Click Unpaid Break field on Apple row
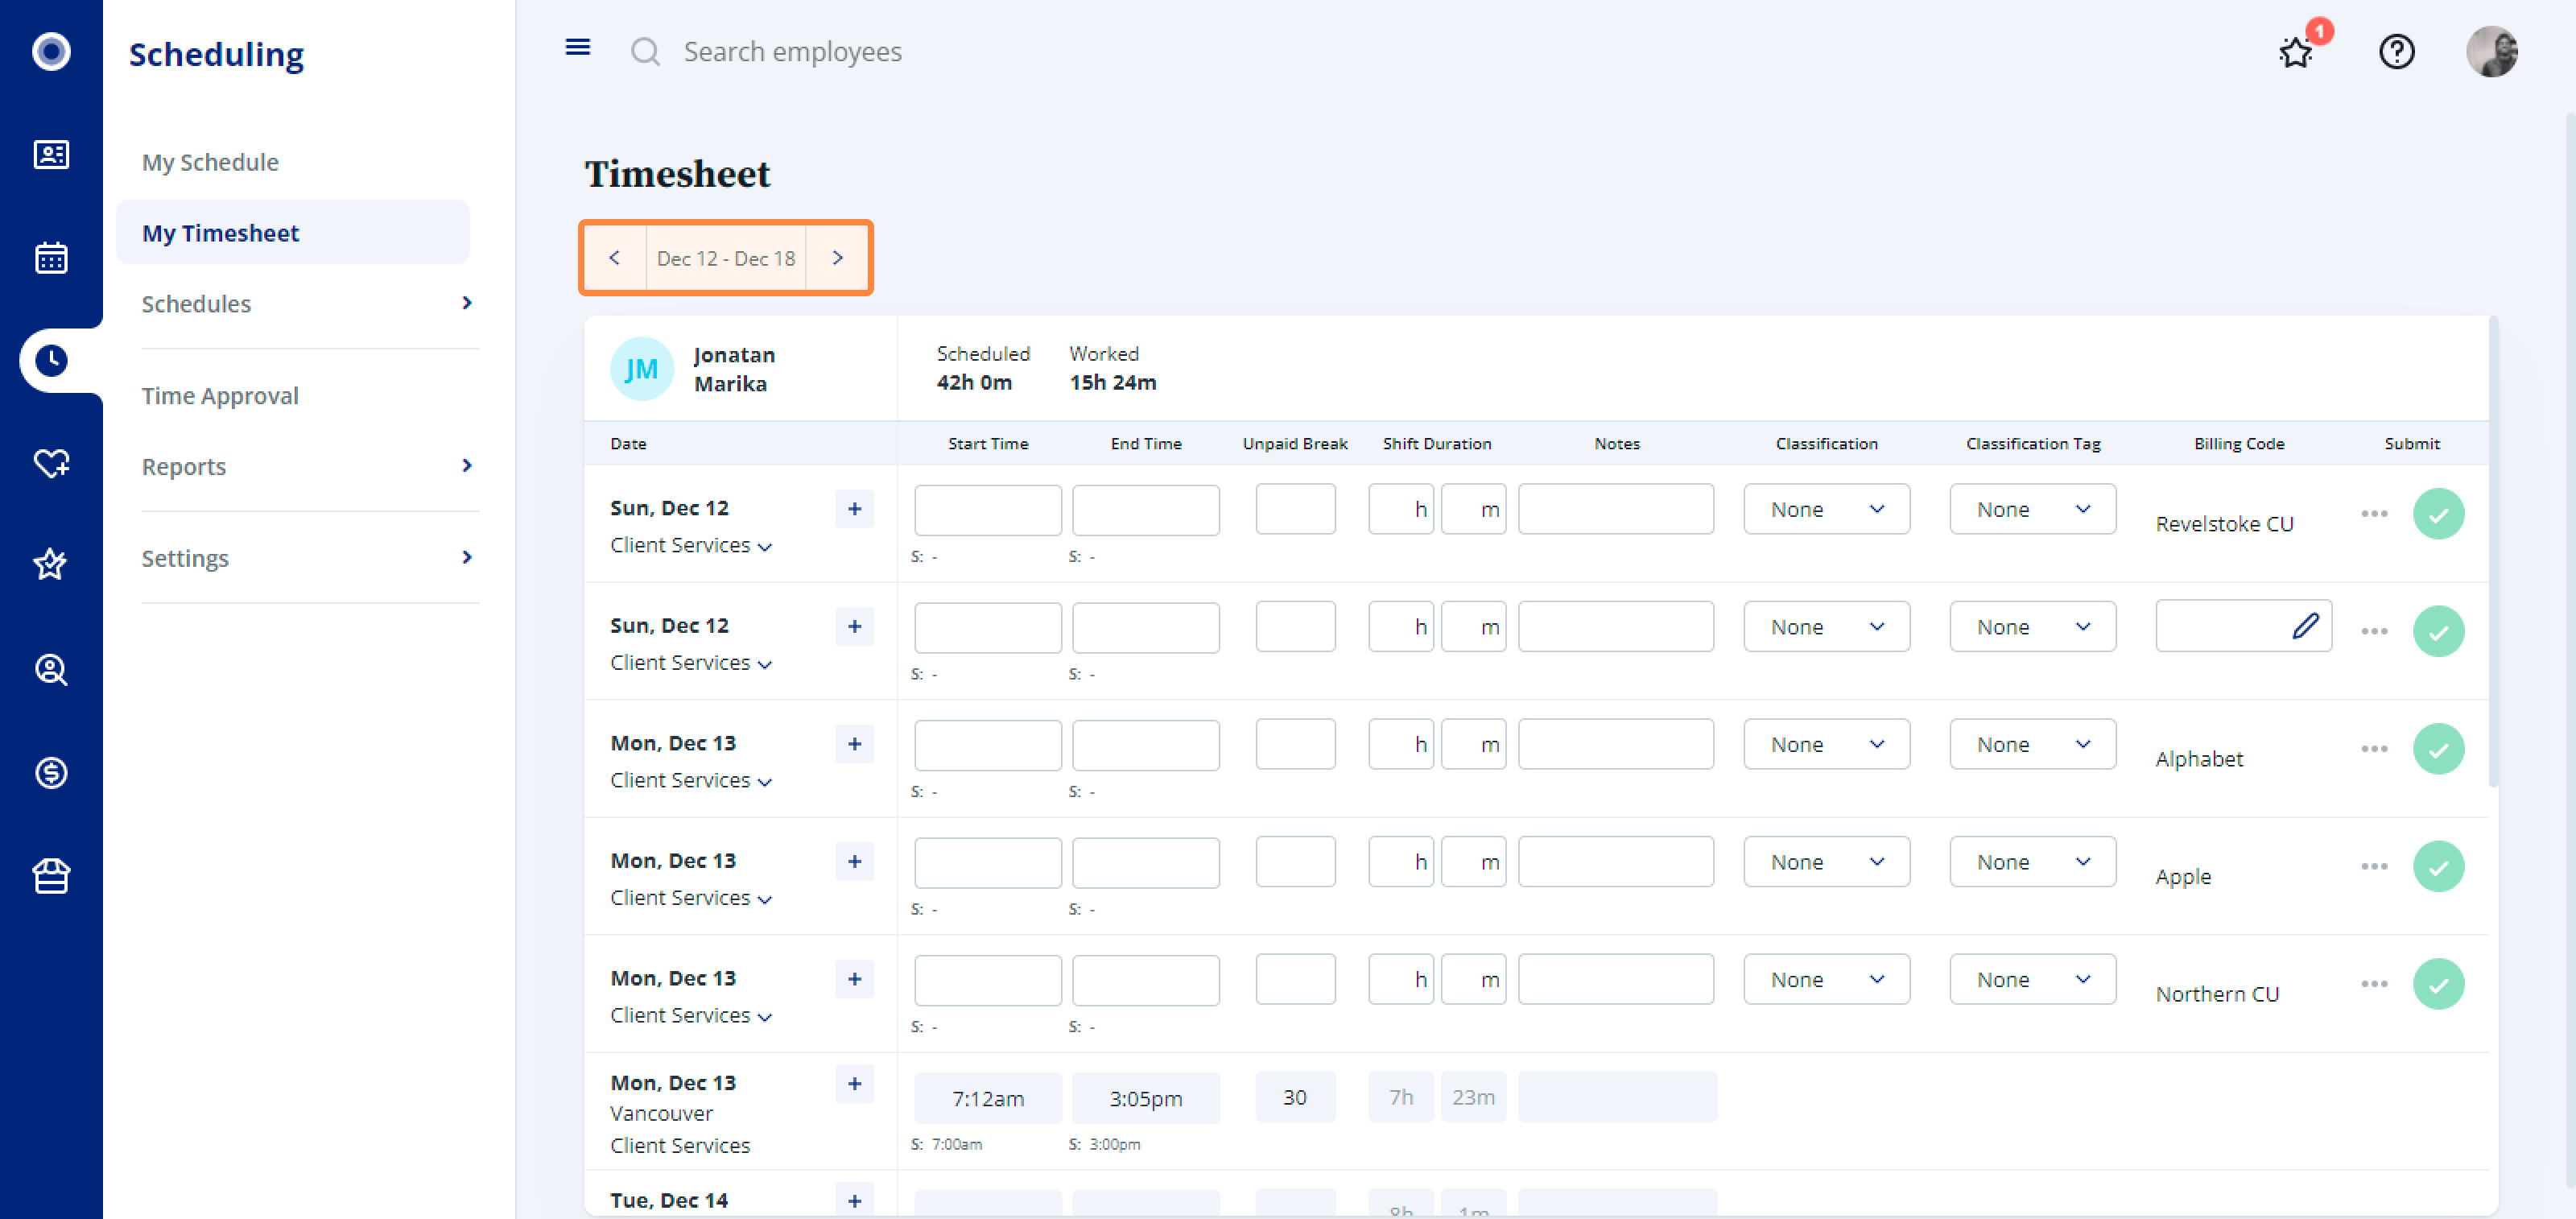The width and height of the screenshot is (2576, 1219). tap(1295, 862)
